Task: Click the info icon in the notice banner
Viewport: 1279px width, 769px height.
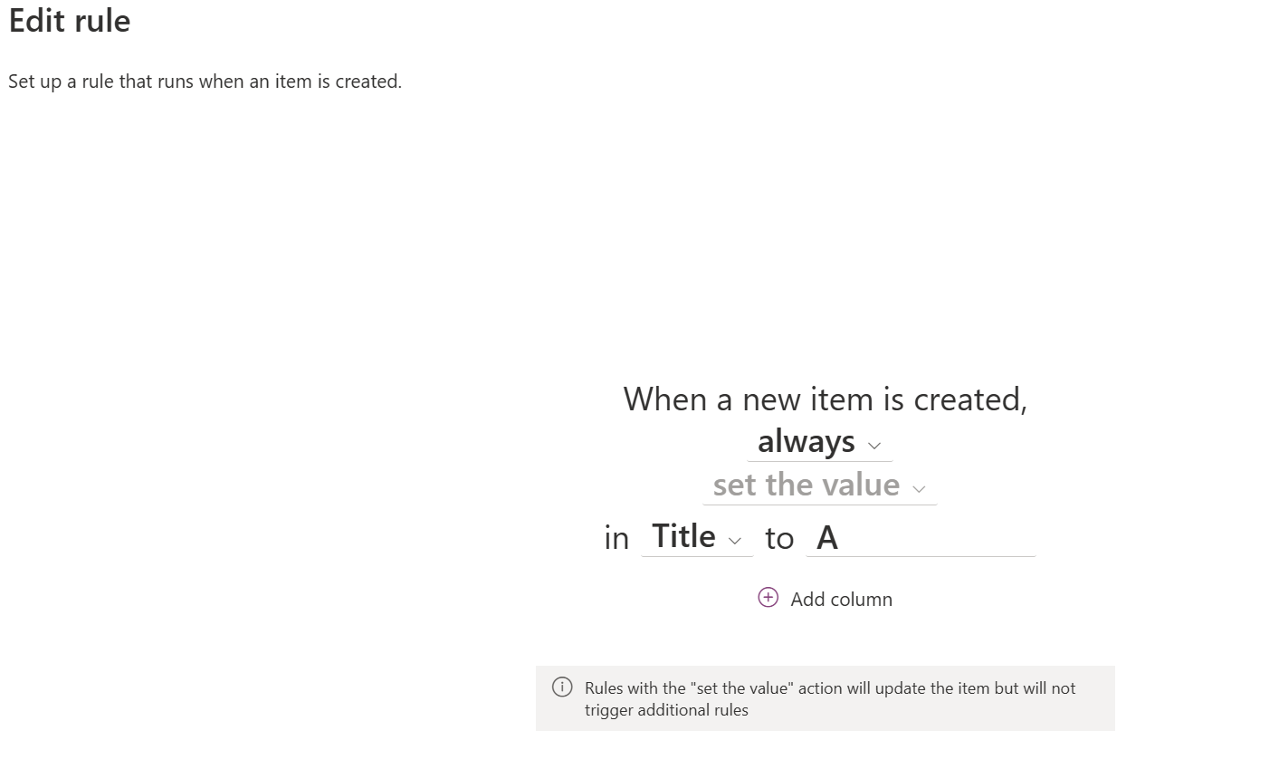Action: 562,687
